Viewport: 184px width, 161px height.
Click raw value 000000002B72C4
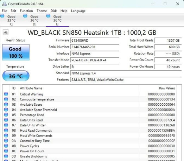tap(161, 120)
